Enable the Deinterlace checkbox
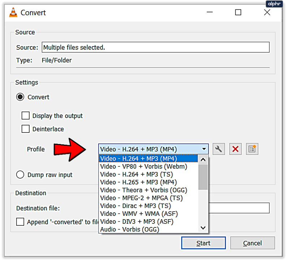 click(x=25, y=129)
